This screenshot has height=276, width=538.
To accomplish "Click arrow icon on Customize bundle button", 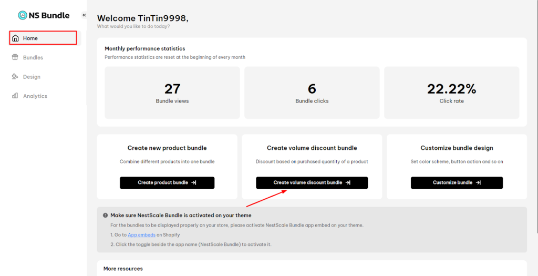I will 478,182.
